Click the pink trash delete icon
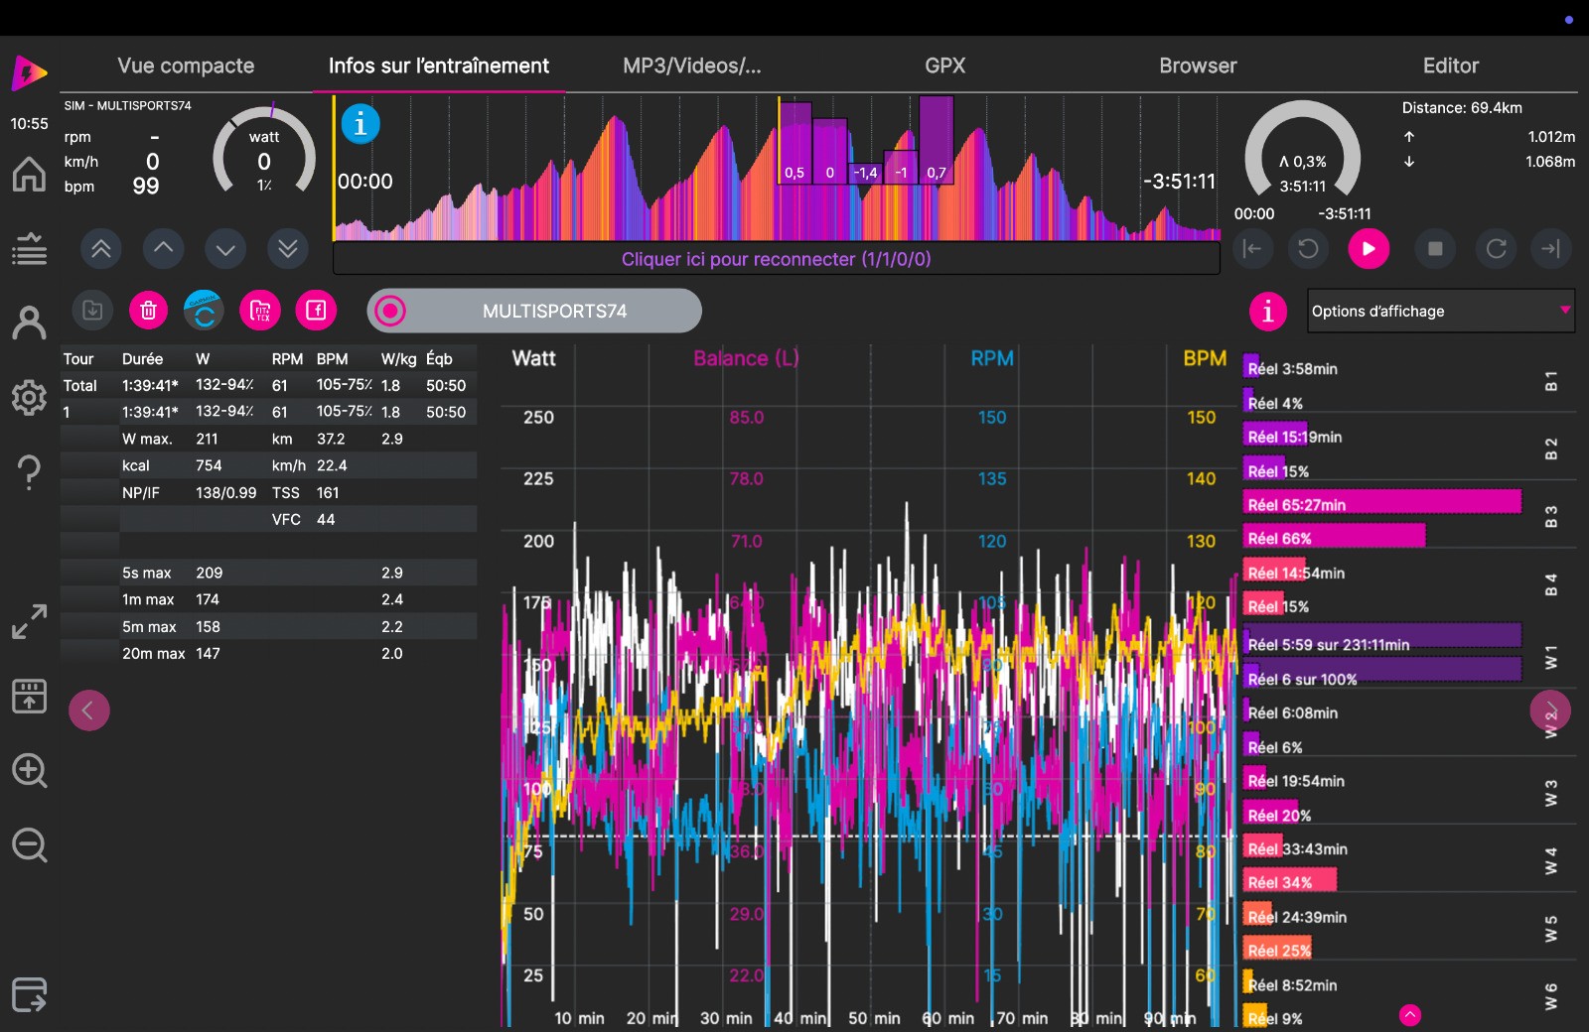 (148, 311)
